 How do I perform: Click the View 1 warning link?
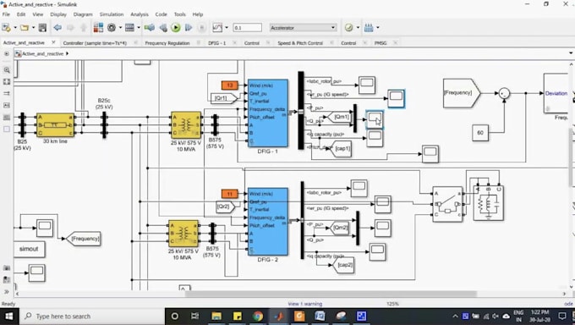pyautogui.click(x=305, y=304)
